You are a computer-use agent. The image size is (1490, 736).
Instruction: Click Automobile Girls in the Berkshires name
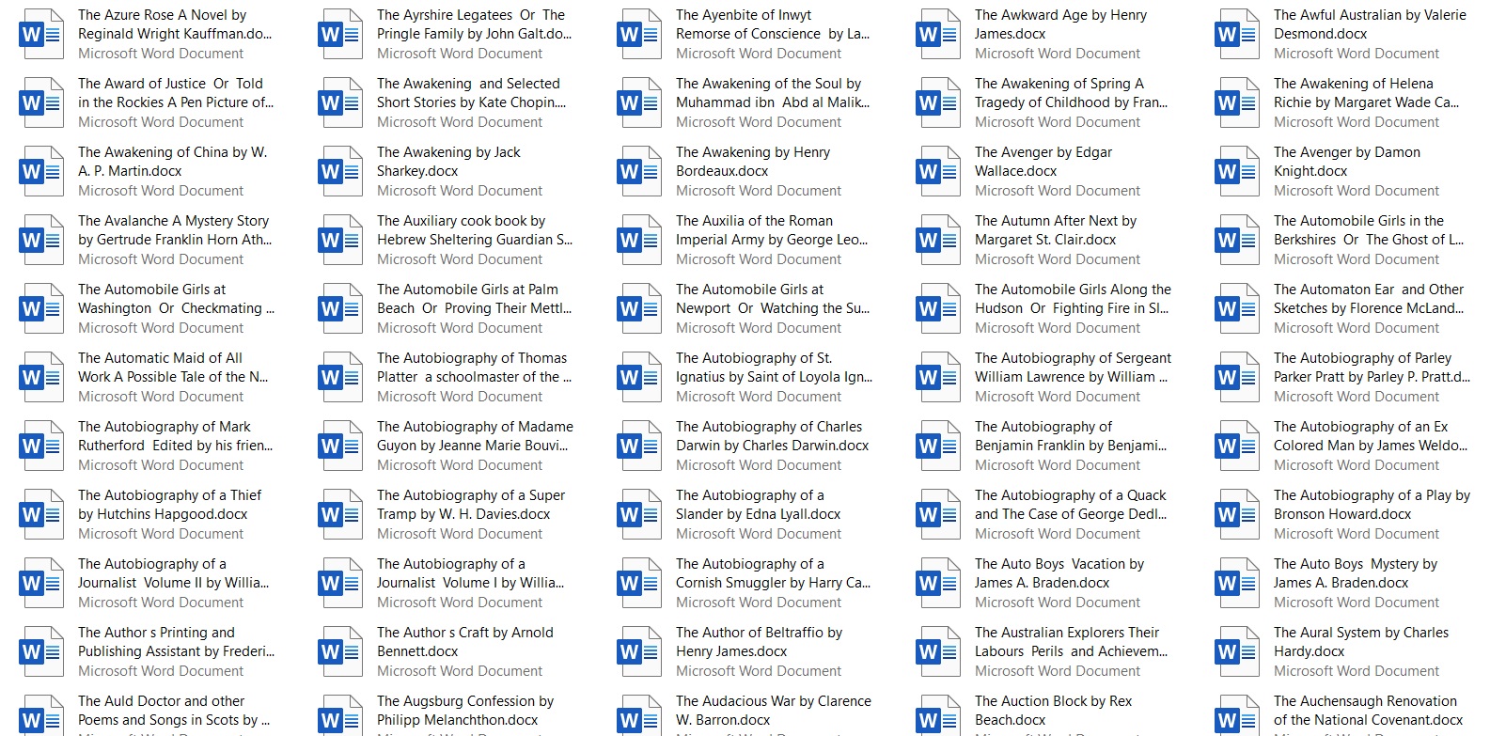(x=1369, y=230)
